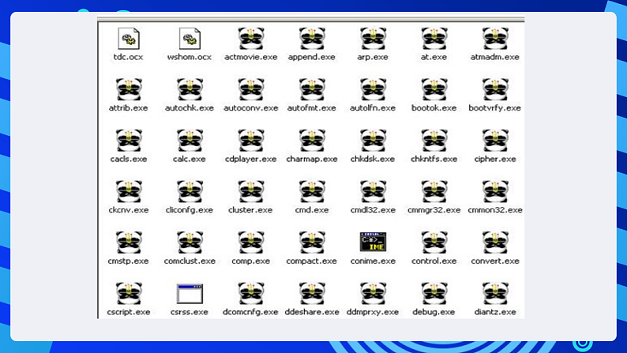Viewport: 627px width, 353px height.
Task: Click the atmadm.exe file icon
Action: point(495,38)
